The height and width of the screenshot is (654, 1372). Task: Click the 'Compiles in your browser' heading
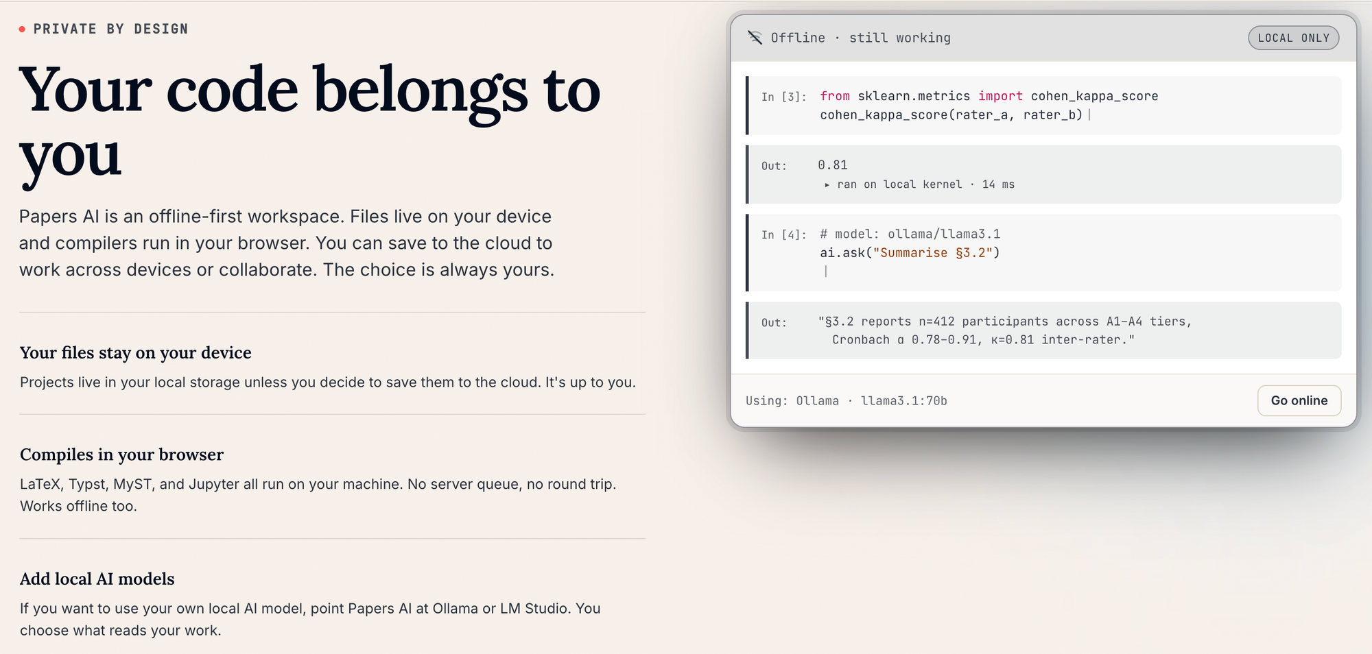tap(122, 455)
